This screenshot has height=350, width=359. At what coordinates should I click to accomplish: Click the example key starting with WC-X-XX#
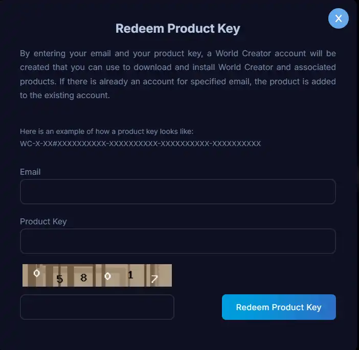pos(140,144)
